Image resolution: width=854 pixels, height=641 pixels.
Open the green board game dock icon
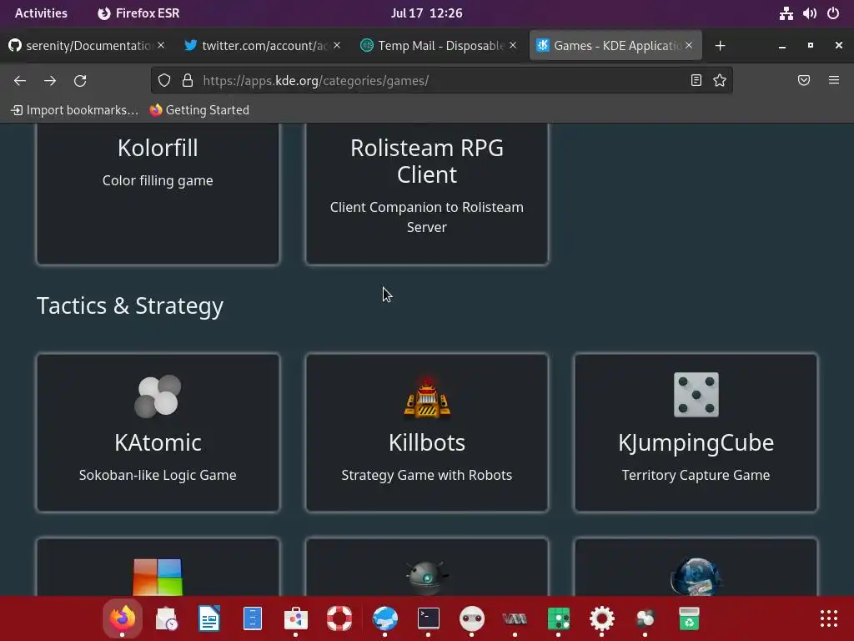[x=558, y=618]
